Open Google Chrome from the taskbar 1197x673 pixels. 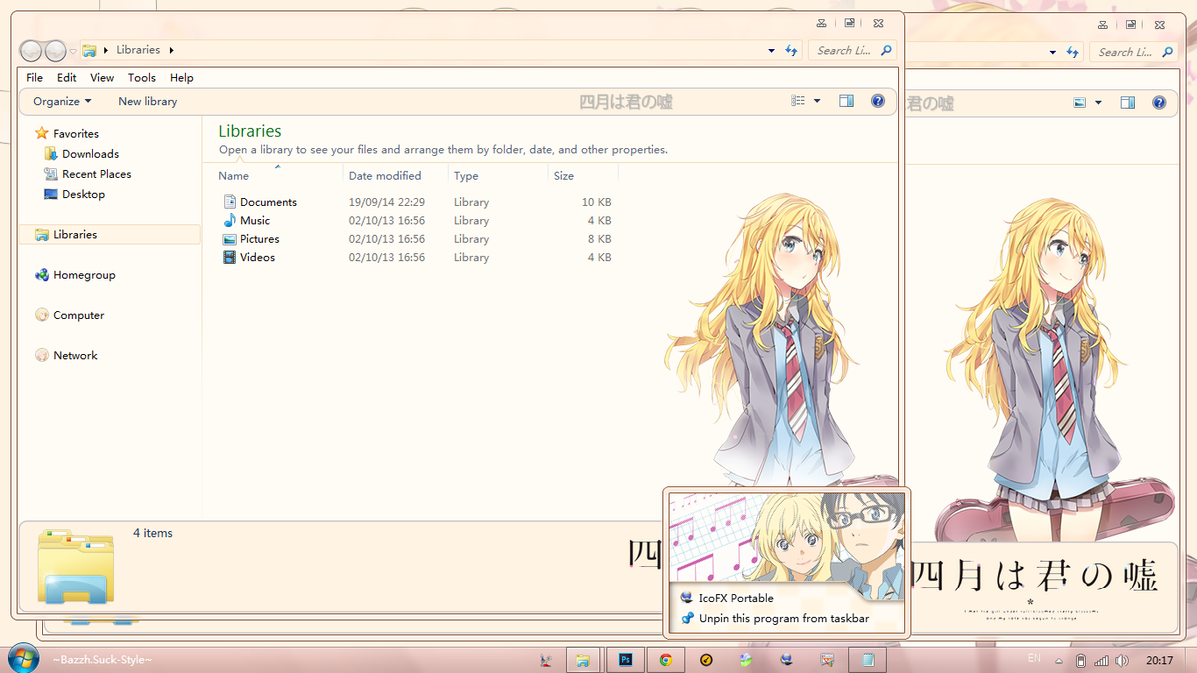pos(666,660)
